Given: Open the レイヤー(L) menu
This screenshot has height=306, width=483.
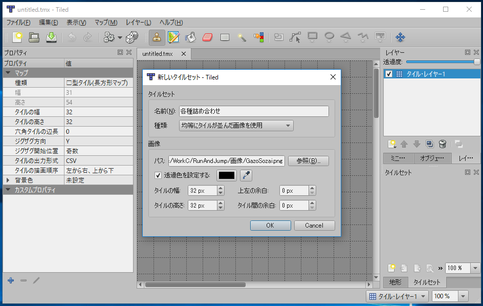Looking at the screenshot, I should [x=138, y=23].
